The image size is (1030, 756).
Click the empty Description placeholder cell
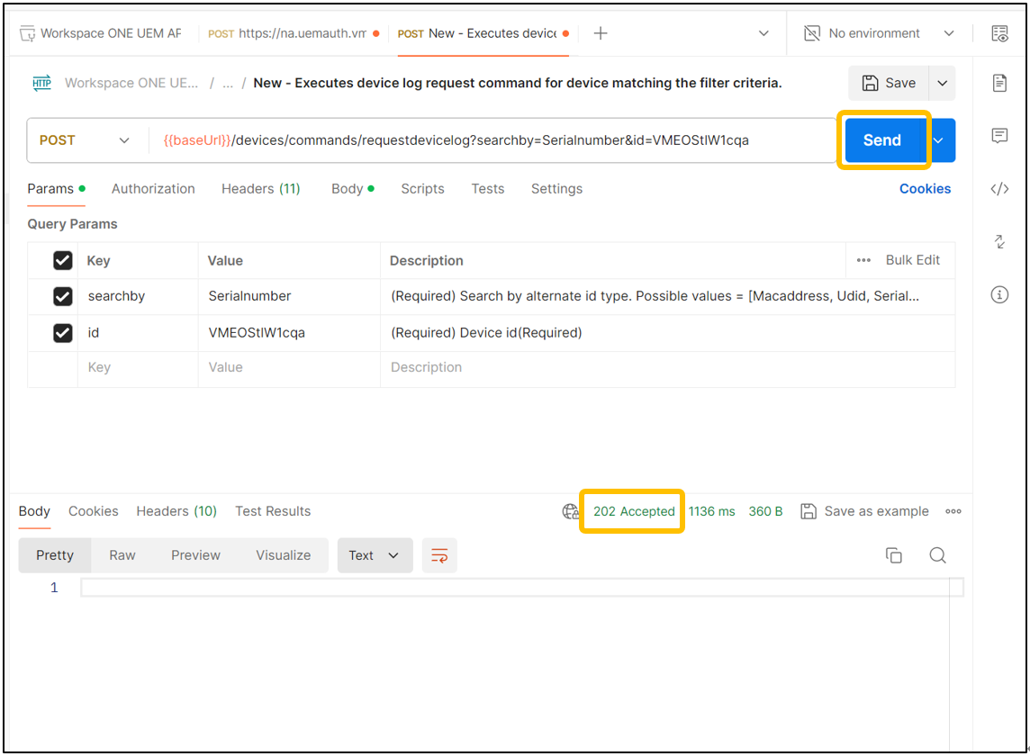click(667, 368)
